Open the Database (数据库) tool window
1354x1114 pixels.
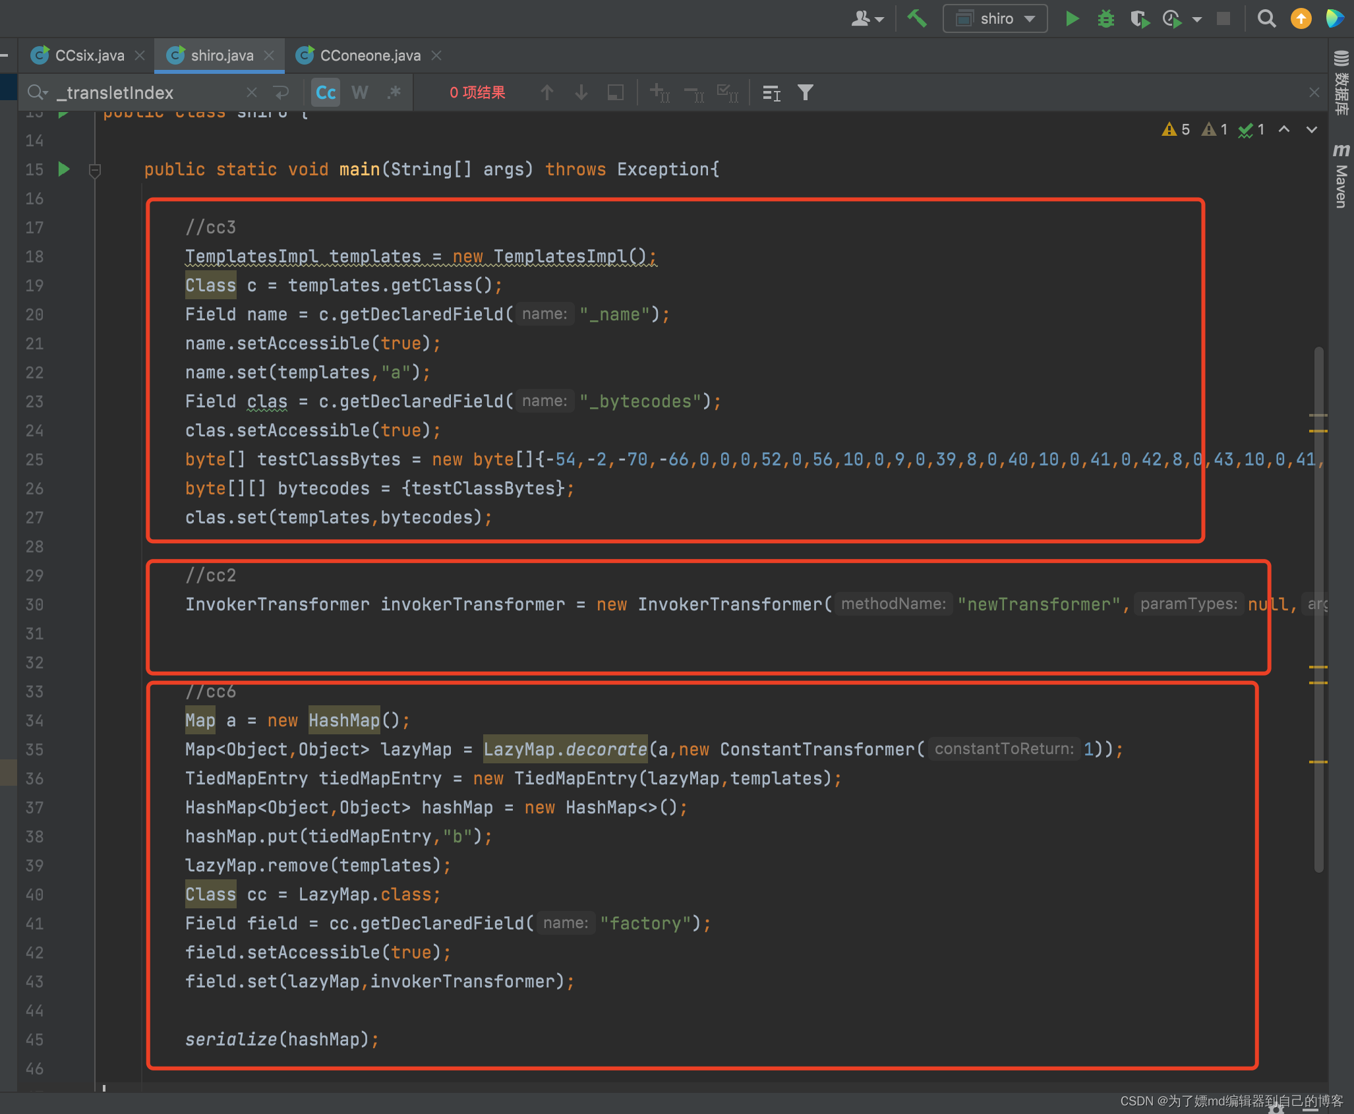click(1341, 82)
